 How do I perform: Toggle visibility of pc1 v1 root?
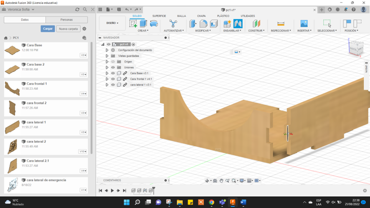point(109,44)
